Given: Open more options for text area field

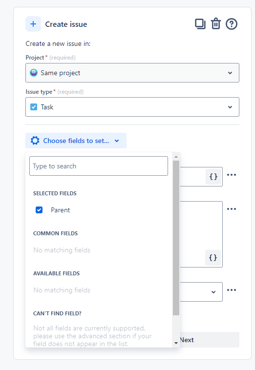Looking at the screenshot, I should tap(232, 209).
